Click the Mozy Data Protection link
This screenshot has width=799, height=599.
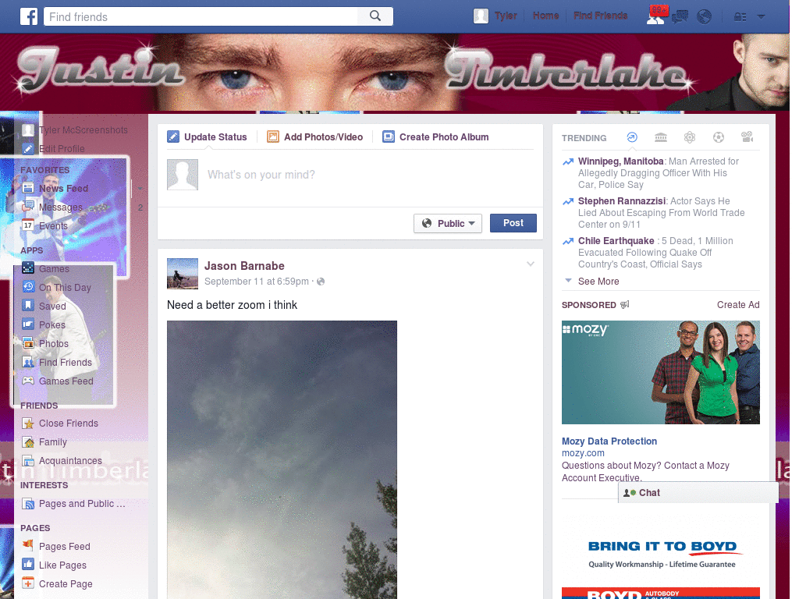pos(609,441)
